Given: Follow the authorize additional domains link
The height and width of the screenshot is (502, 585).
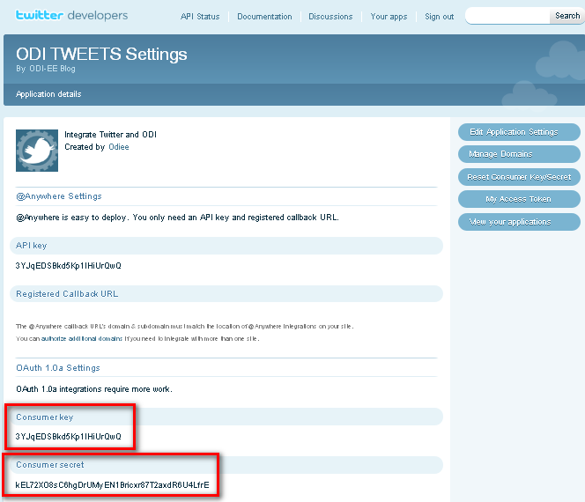Looking at the screenshot, I should 82,339.
